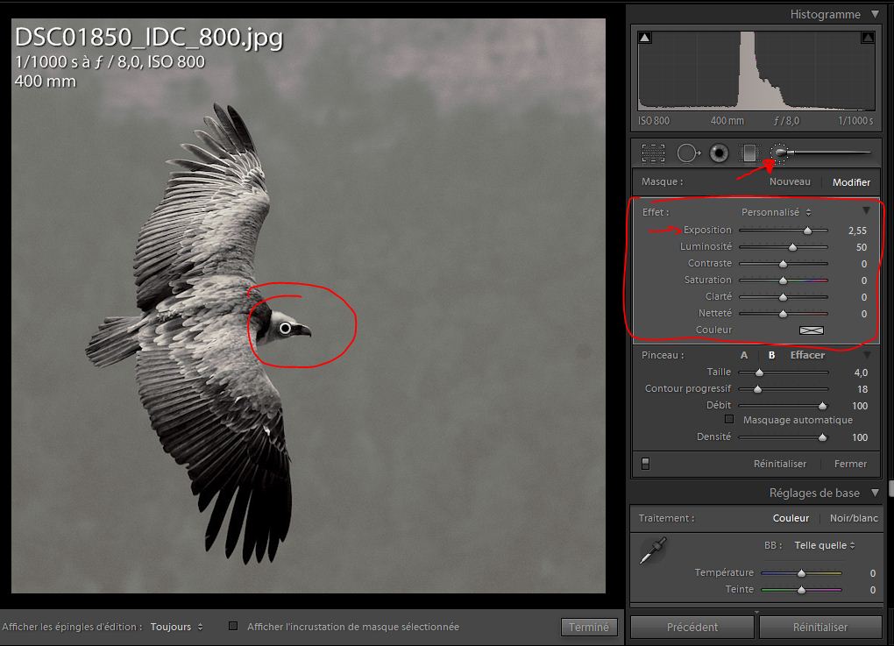The height and width of the screenshot is (646, 894).
Task: Click the Débit value 100
Action: click(860, 405)
